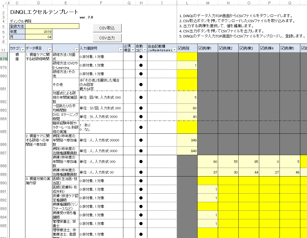Select the 病院 cell with value 846
This screenshot has width=307, height=238.
pyautogui.click(x=187, y=151)
